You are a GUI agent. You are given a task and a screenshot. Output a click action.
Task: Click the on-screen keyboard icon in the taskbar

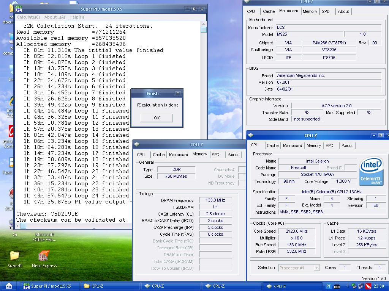tap(337, 286)
